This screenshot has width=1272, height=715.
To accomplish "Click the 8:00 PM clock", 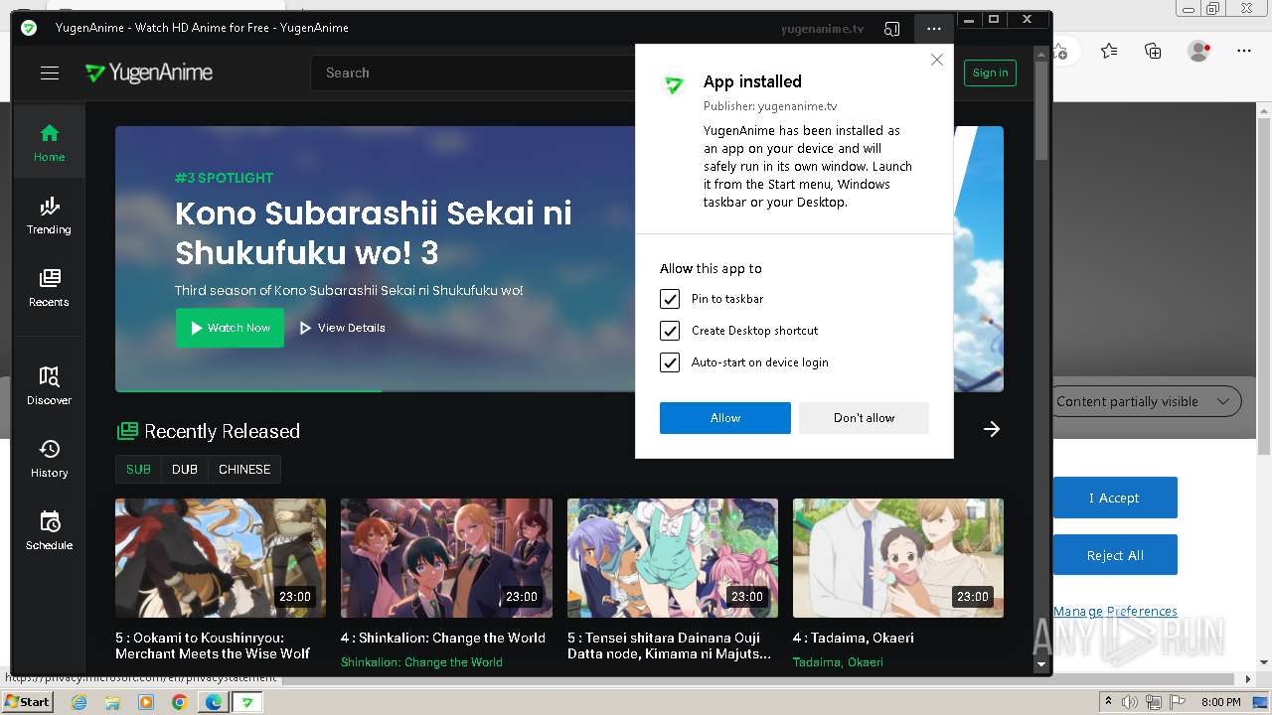I will tap(1221, 702).
